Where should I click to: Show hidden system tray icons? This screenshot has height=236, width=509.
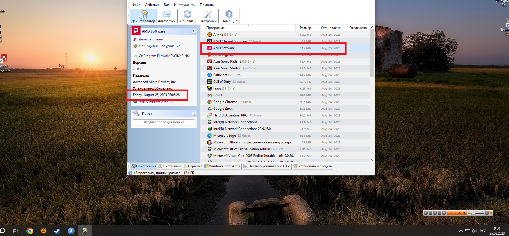(461, 231)
